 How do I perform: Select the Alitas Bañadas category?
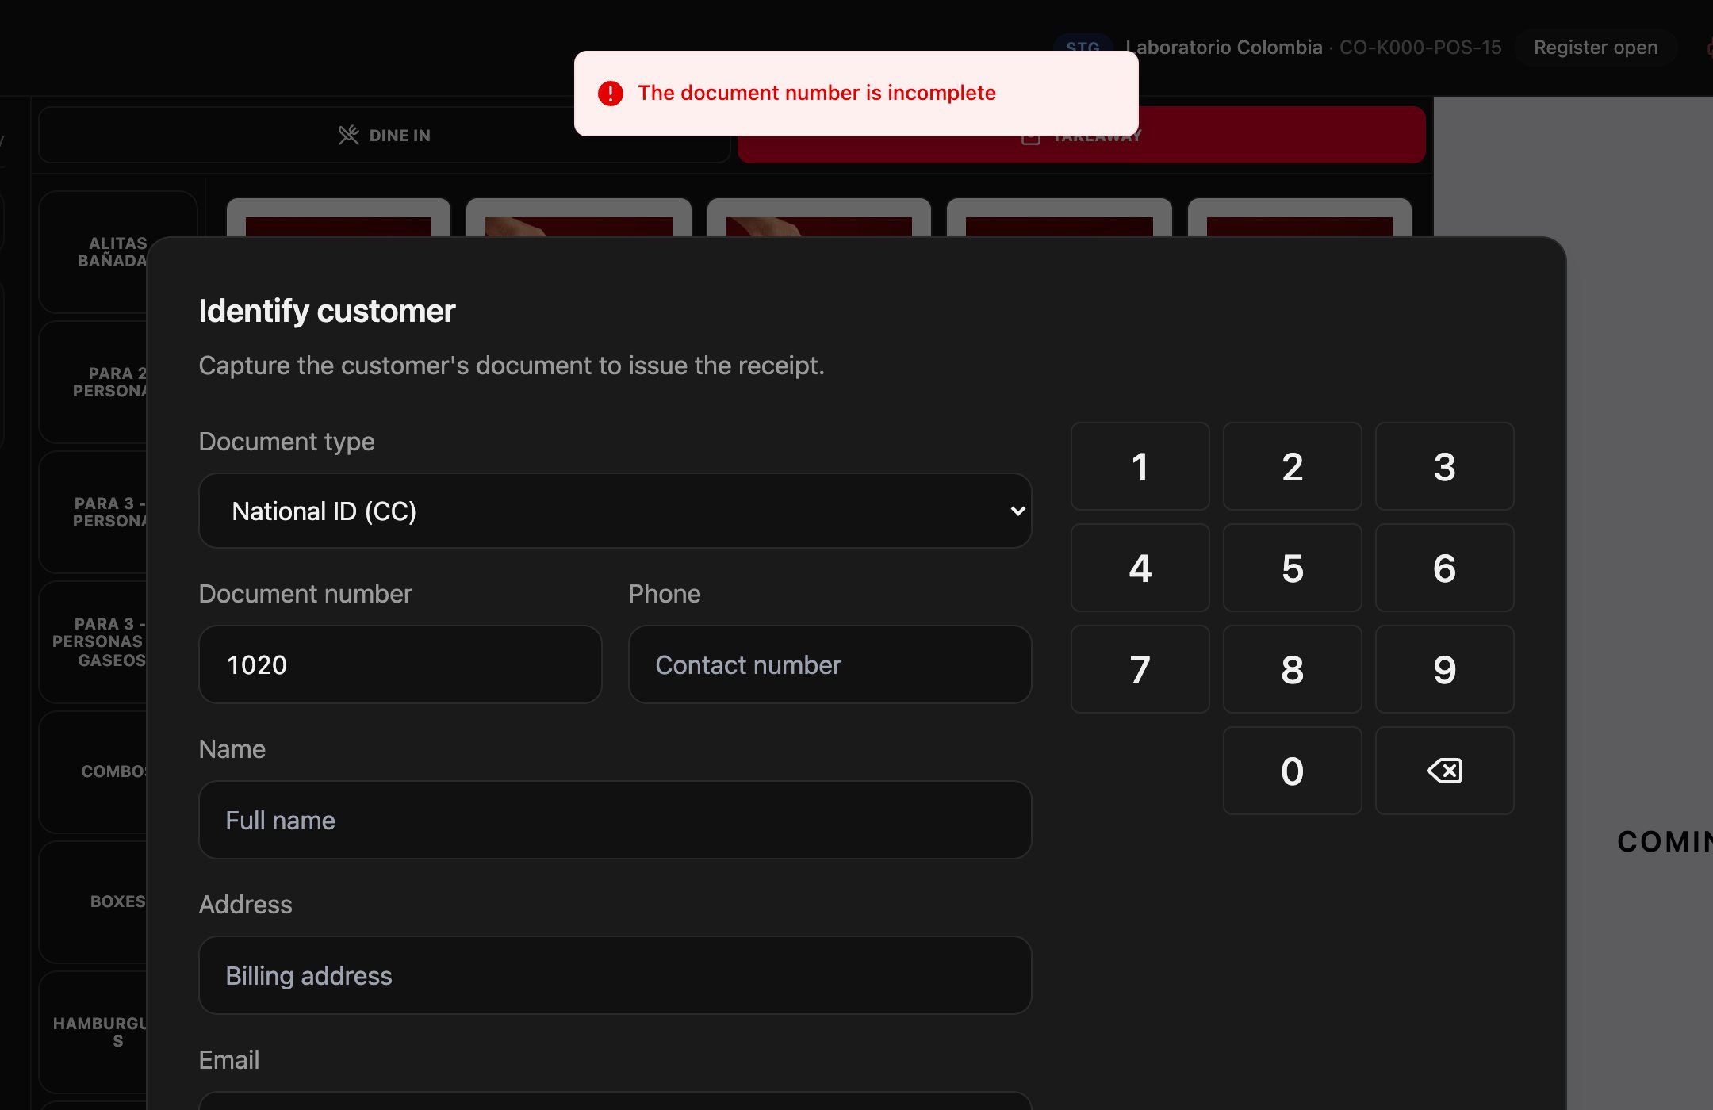pos(94,252)
